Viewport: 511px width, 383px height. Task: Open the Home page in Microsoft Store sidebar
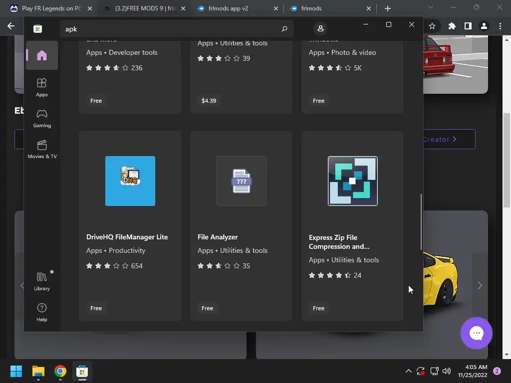[x=42, y=55]
